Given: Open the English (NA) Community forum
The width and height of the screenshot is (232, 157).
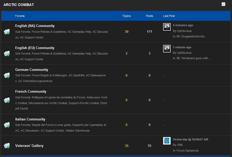Looking at the screenshot, I should tap(35, 26).
